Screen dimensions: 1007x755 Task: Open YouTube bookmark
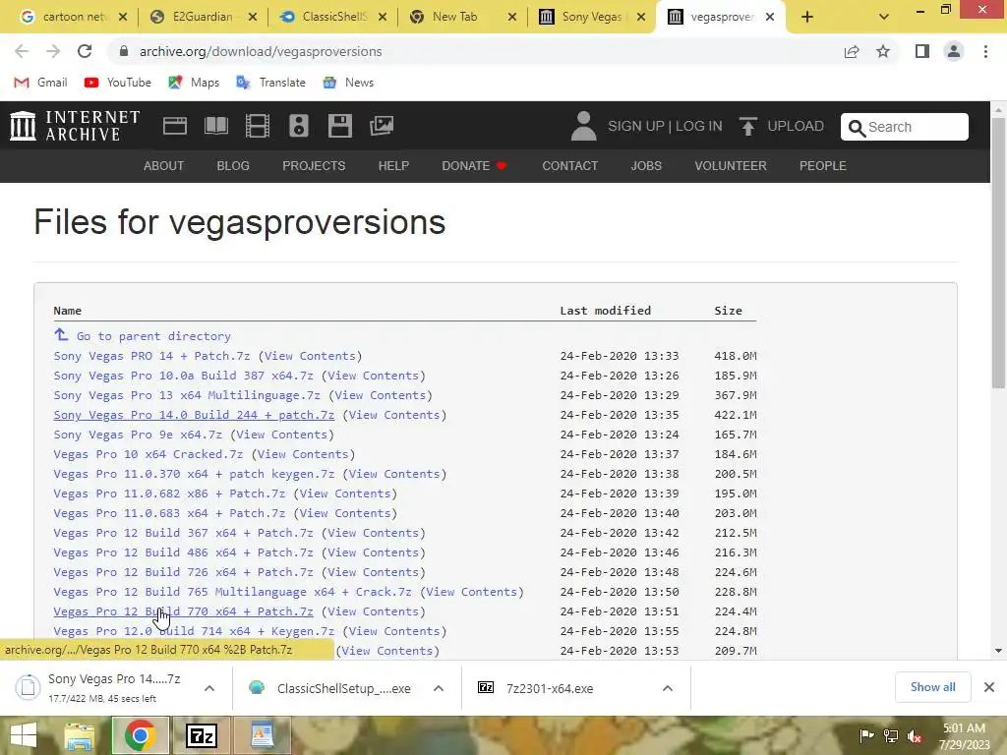118,83
